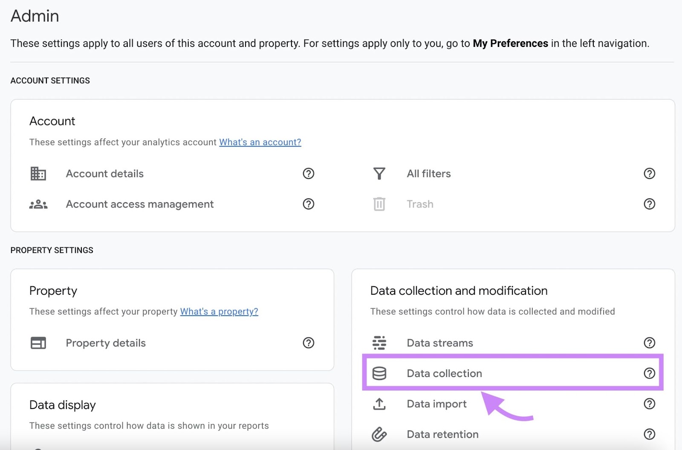Image resolution: width=682 pixels, height=450 pixels.
Task: Click the Data import upload icon
Action: point(379,404)
